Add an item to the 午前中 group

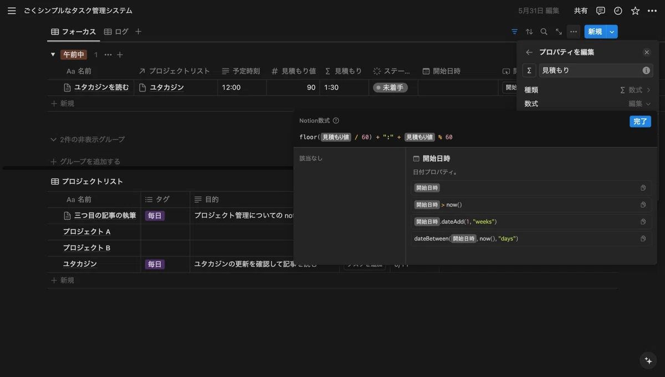(120, 55)
